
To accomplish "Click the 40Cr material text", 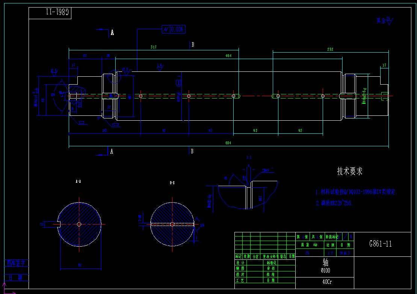I will pyautogui.click(x=327, y=282).
